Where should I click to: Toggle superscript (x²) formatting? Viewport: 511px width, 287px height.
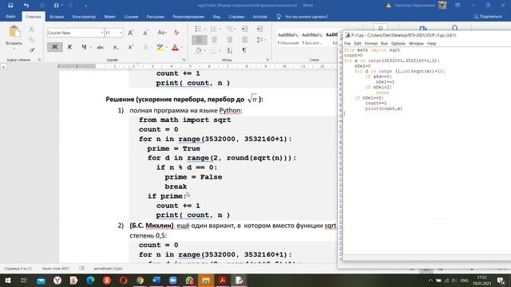(130, 47)
